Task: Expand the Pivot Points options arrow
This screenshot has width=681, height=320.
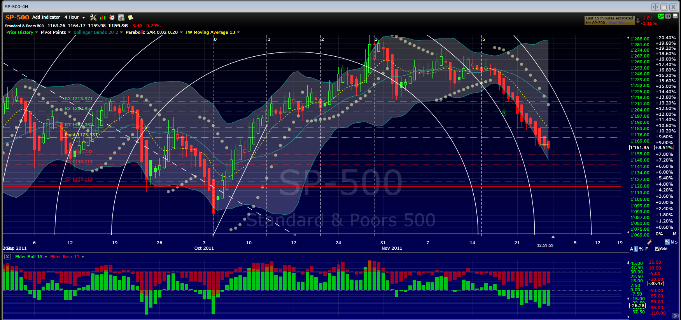Action: coord(69,32)
